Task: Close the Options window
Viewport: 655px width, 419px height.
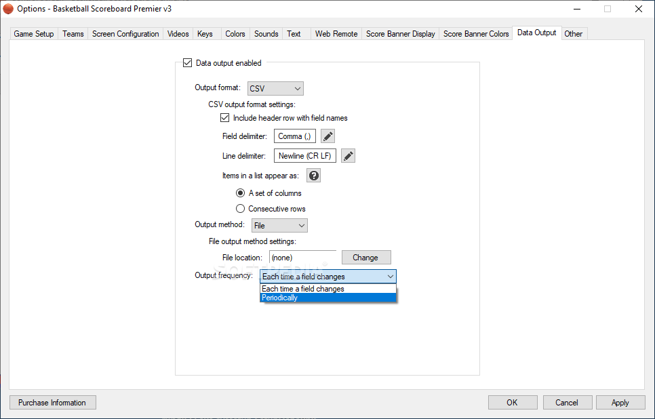Action: [639, 9]
